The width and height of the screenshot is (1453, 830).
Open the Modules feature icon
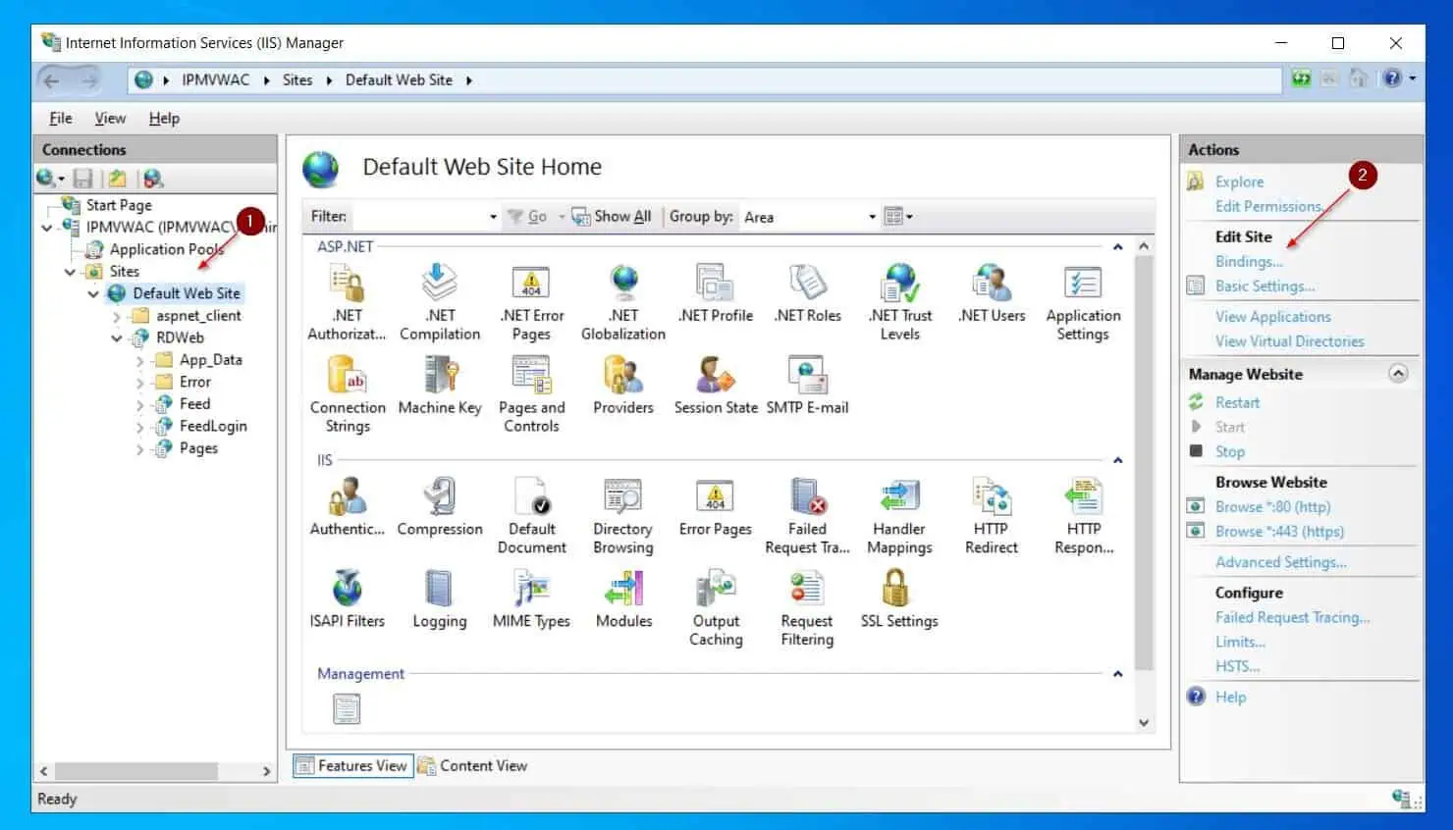[x=623, y=599]
